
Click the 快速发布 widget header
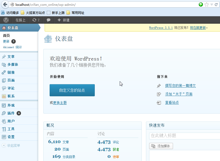click(183, 125)
